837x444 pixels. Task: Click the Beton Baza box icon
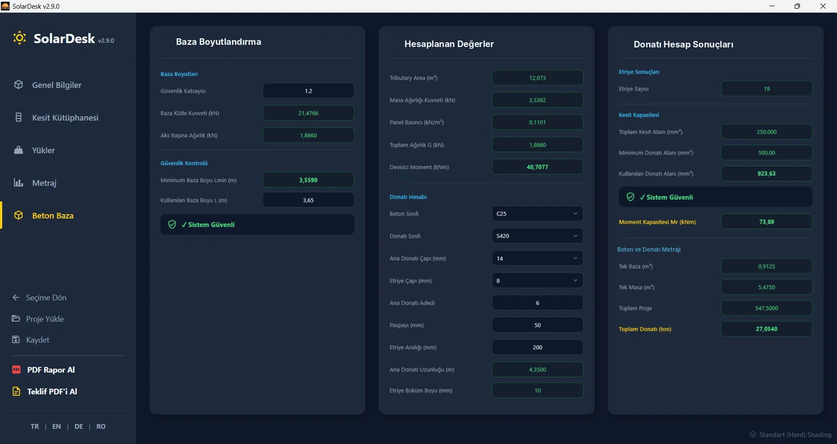(18, 215)
